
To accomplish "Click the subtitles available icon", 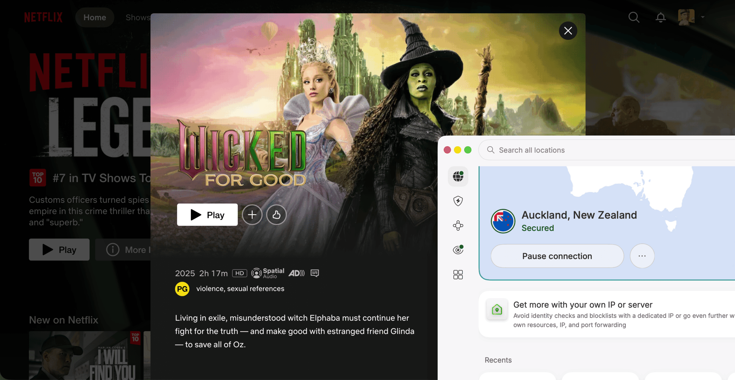I will click(315, 273).
